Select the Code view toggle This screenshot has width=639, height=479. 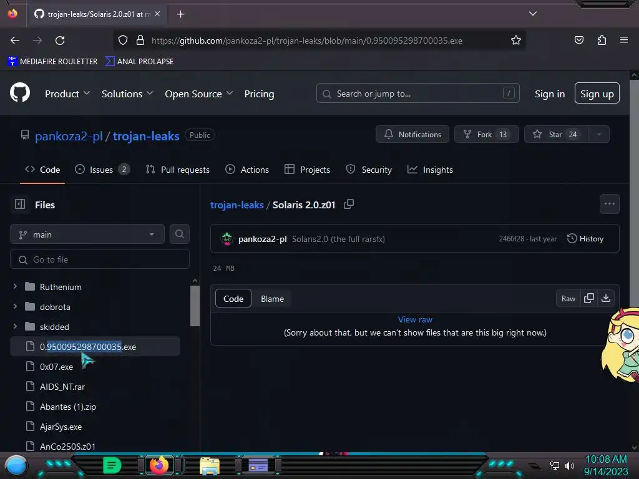(233, 299)
